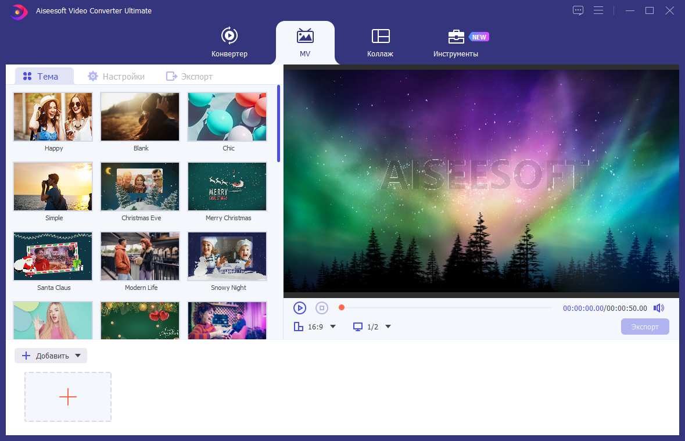Viewport: 685px width, 441px height.
Task: Click the feedback chat icon in title bar
Action: [578, 10]
